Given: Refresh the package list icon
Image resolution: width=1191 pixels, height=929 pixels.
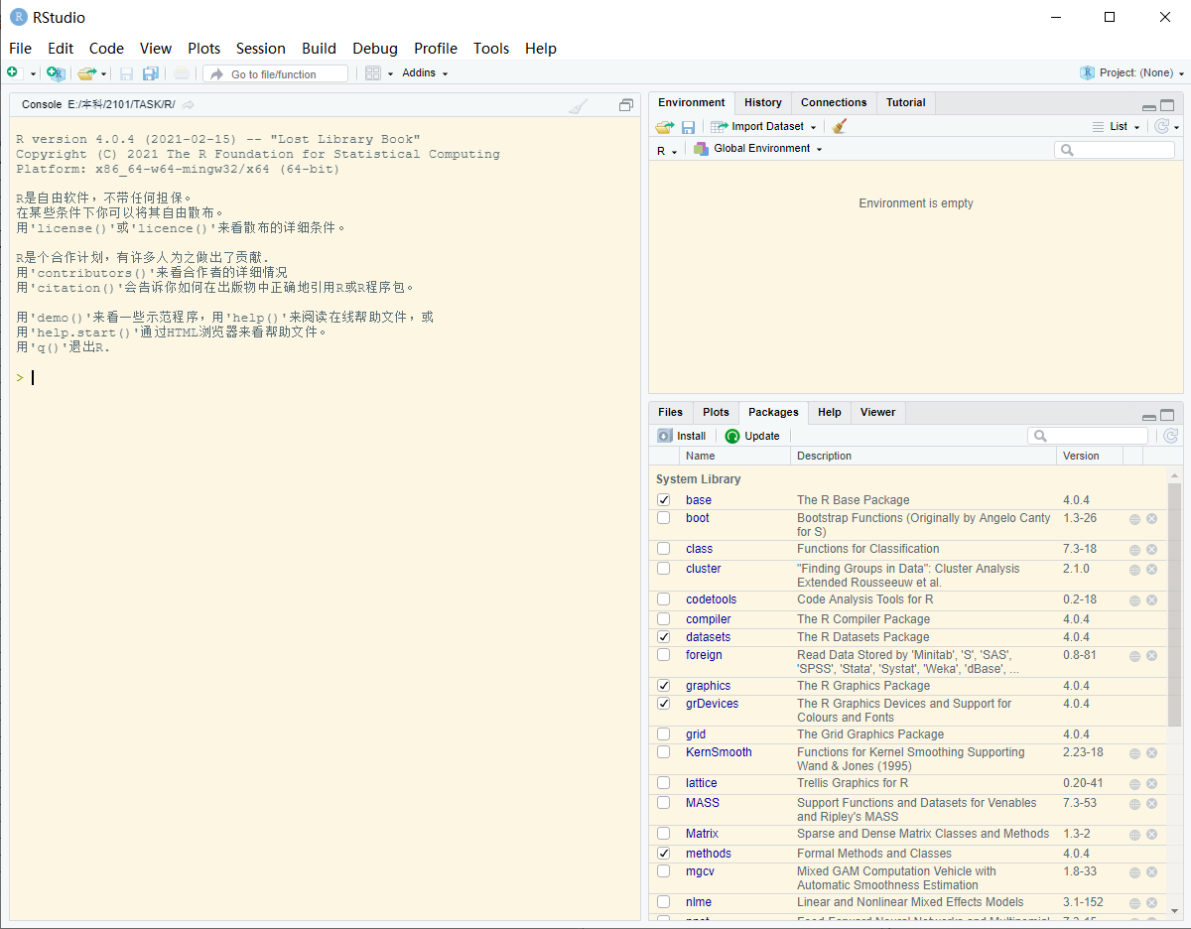Looking at the screenshot, I should point(1171,435).
